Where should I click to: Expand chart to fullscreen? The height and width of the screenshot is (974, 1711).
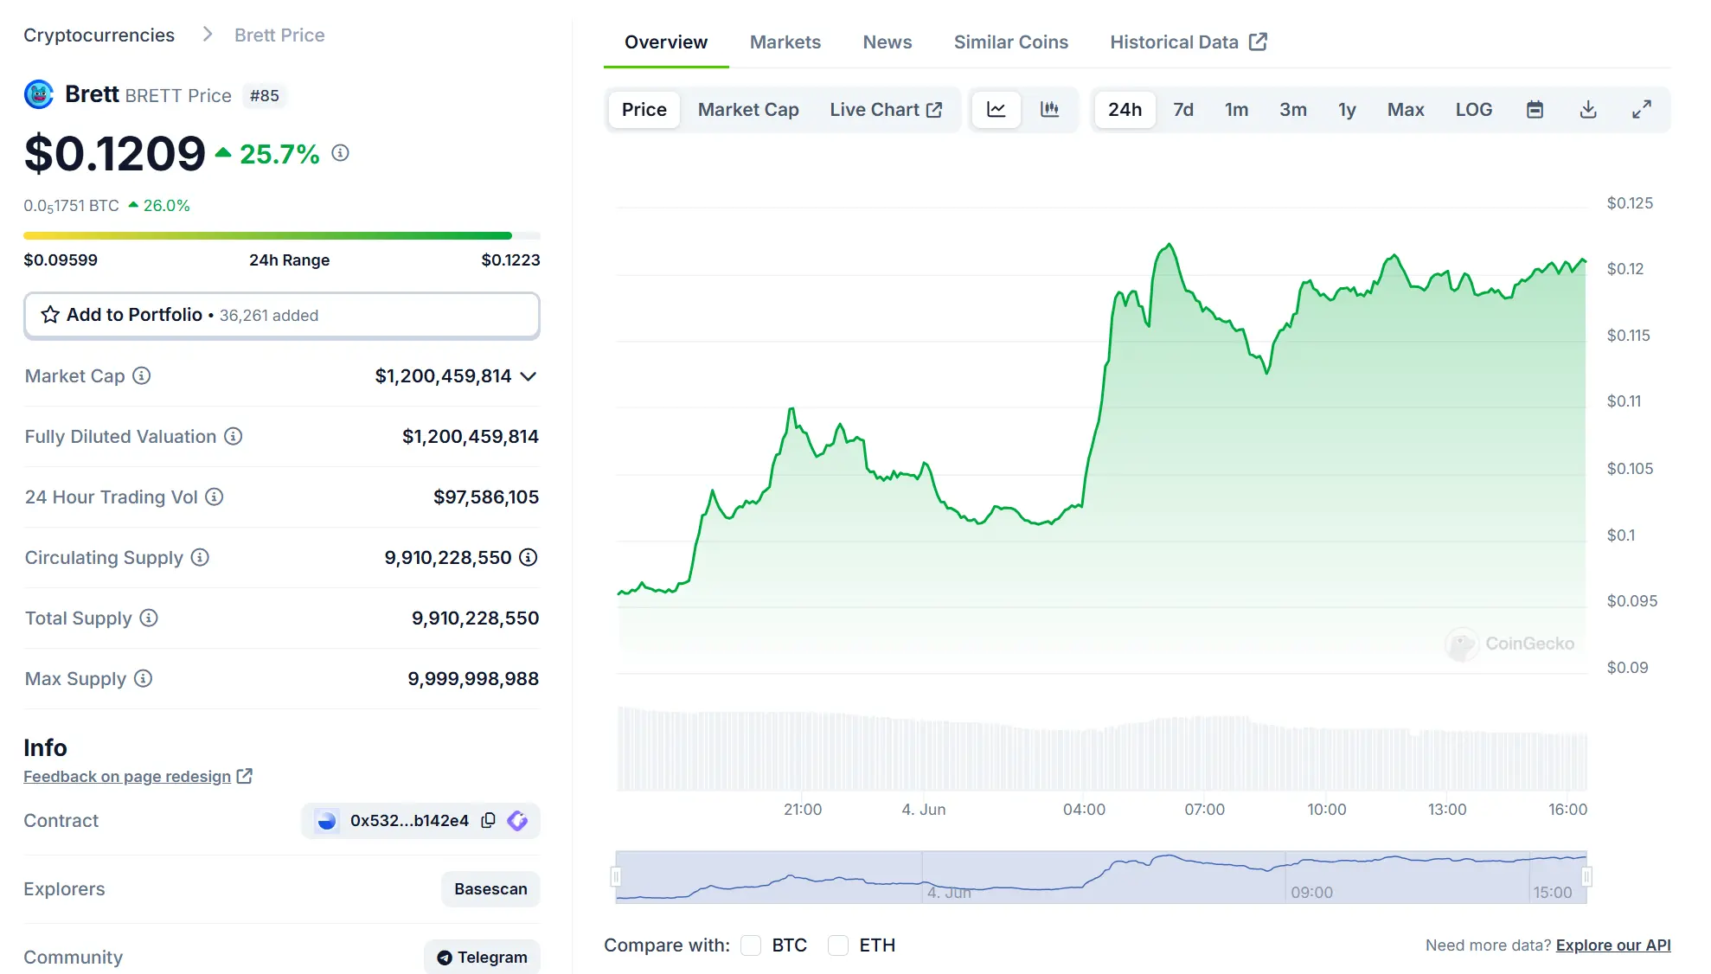pos(1641,109)
